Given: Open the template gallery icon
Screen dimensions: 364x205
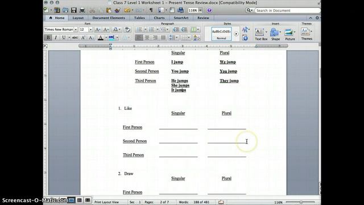Looking at the screenshot, I should point(57,10).
